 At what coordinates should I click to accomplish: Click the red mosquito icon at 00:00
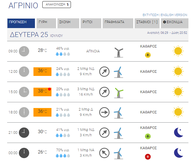tap(148, 157)
